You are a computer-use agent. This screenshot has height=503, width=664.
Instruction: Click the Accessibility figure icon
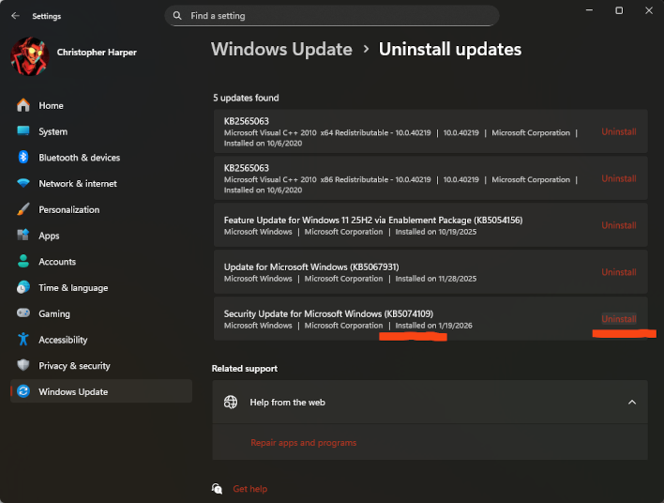click(x=23, y=339)
